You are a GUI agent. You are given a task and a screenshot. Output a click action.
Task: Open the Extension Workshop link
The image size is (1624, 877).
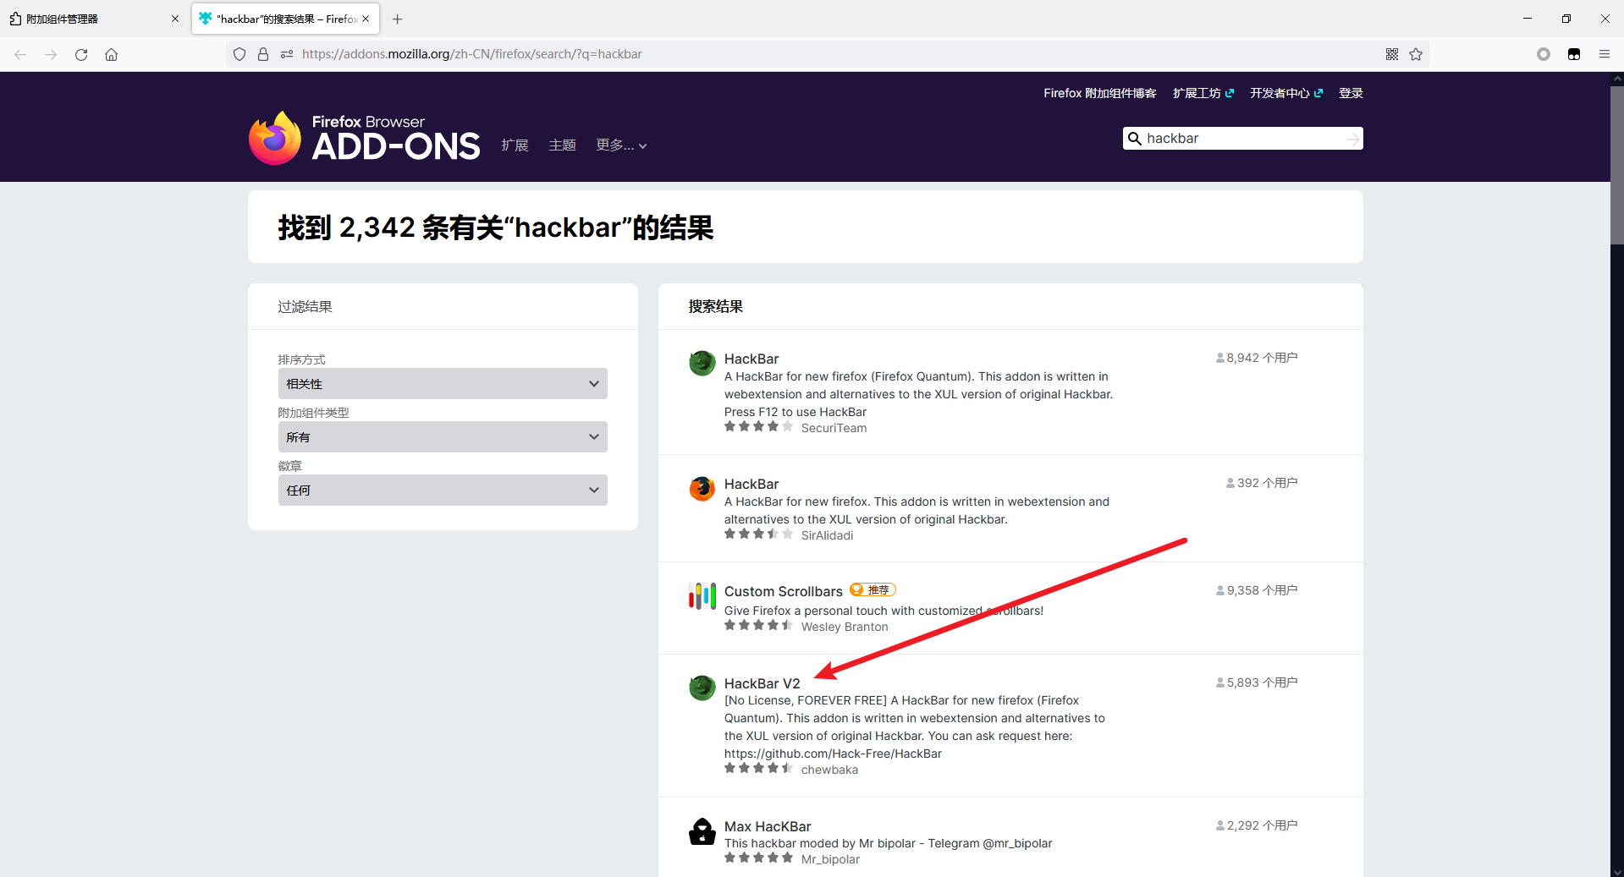pos(1203,93)
